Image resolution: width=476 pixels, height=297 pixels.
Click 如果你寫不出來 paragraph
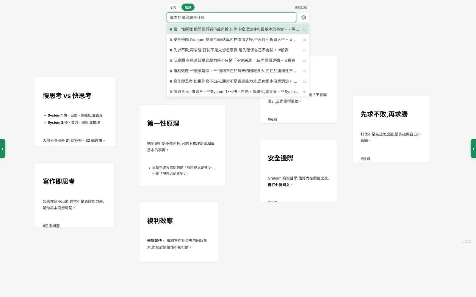pyautogui.click(x=73, y=205)
